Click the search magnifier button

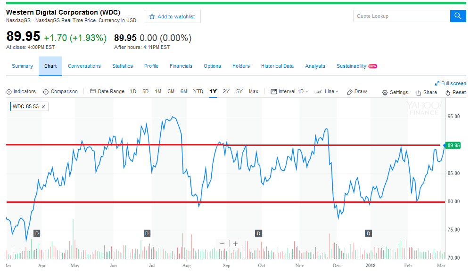click(458, 16)
